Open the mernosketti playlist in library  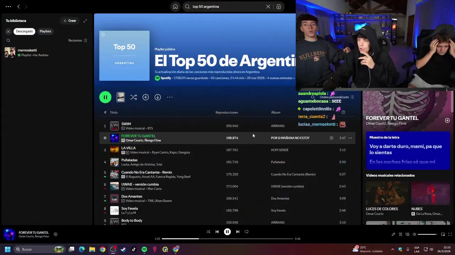pos(46,52)
